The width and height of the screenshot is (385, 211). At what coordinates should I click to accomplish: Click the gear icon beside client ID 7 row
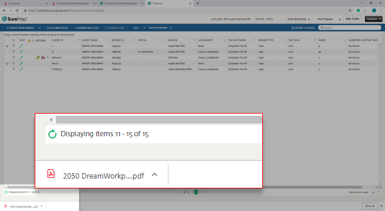click(x=7, y=46)
